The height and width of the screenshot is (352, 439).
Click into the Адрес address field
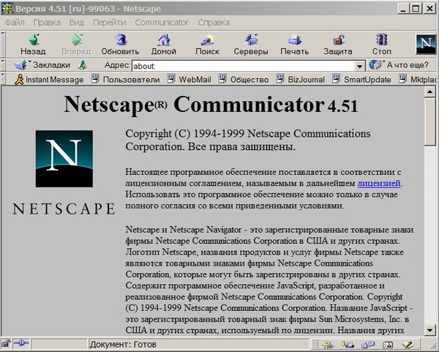tap(244, 66)
